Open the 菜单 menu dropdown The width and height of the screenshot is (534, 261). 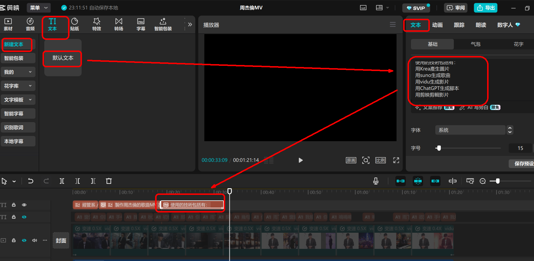[38, 8]
